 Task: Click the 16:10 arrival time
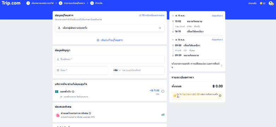178,31
